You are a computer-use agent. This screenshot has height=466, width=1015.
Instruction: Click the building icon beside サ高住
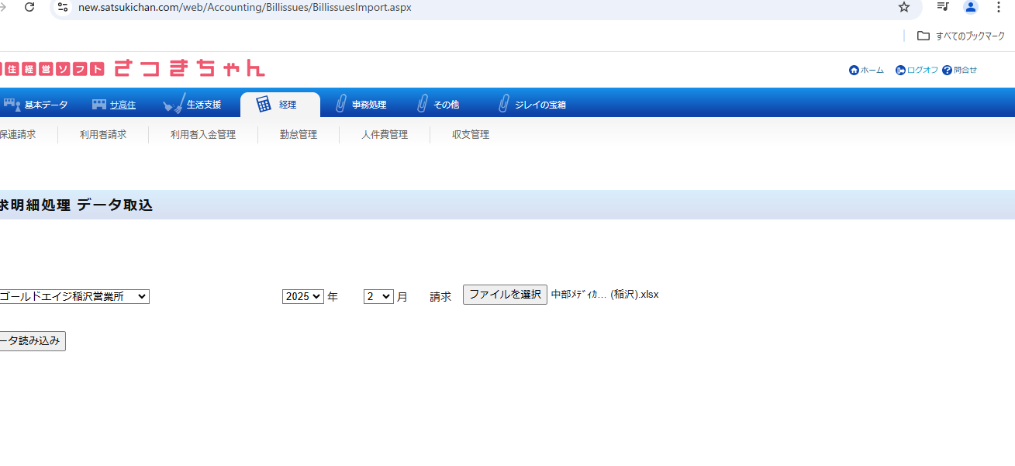tap(98, 105)
